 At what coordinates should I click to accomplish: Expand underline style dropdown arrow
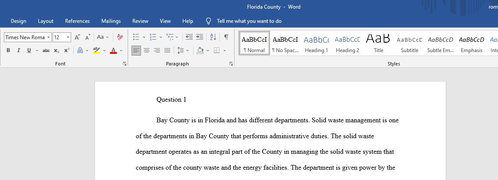pyautogui.click(x=37, y=50)
